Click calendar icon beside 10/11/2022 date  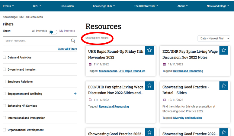click(165, 100)
